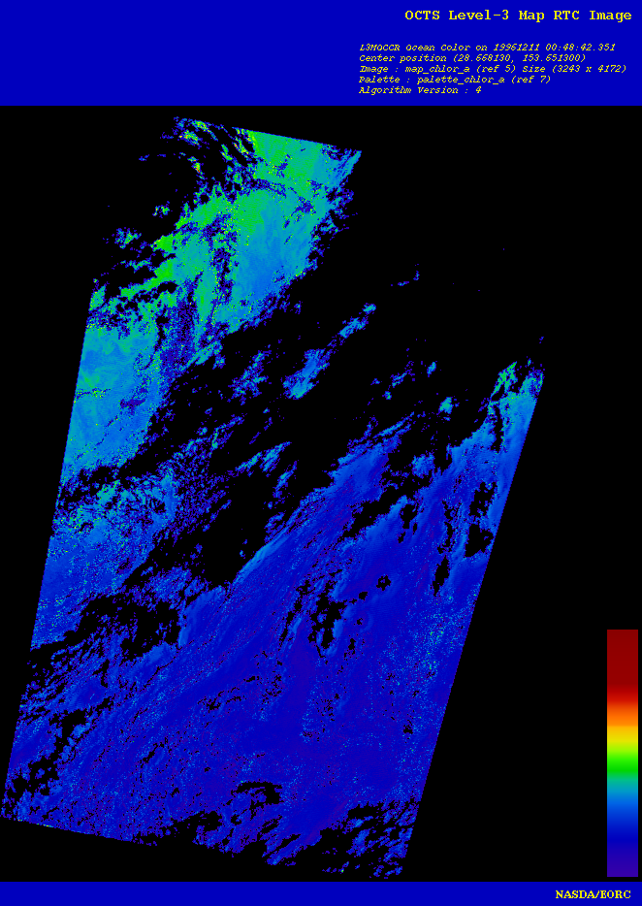Click the L3MOCCR Ocean Color date line
642x906 pixels.
(487, 47)
